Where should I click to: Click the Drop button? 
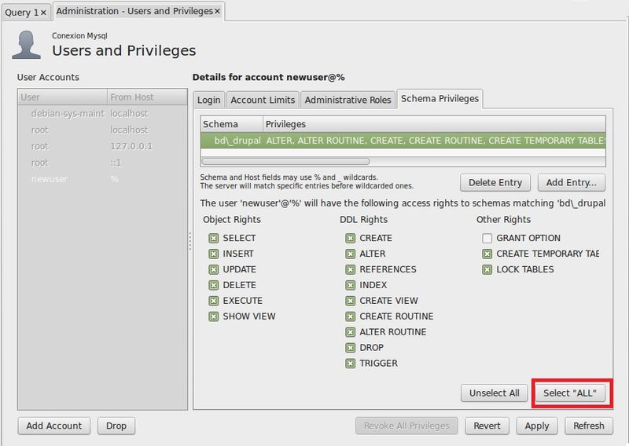point(116,426)
